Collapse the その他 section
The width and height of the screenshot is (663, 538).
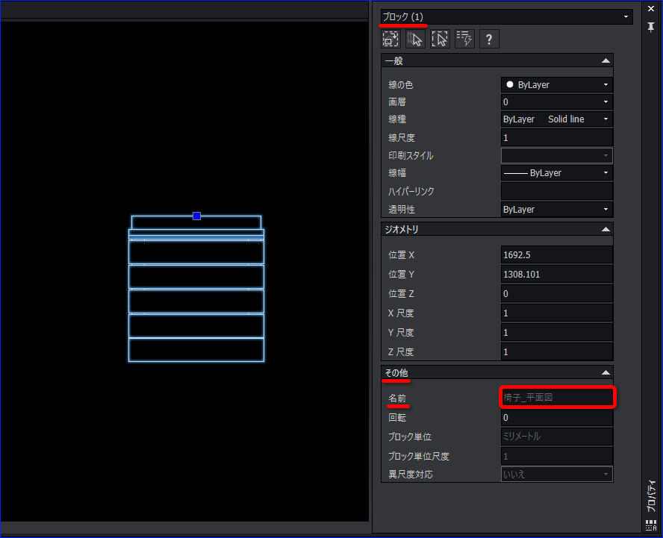click(x=606, y=372)
